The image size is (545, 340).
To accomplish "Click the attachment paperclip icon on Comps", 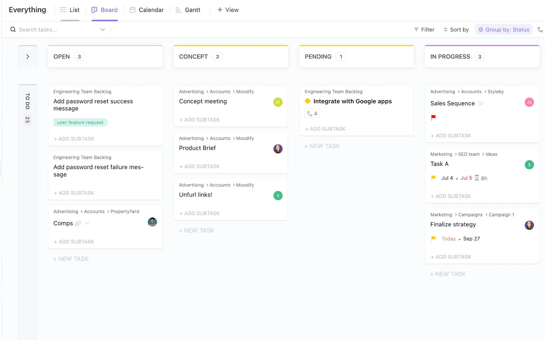I will coord(78,223).
